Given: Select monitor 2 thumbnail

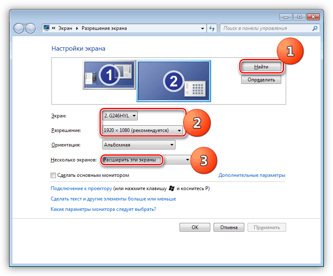Looking at the screenshot, I should (173, 81).
